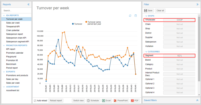201x105 pixels.
Task: Open the Schedule dialog
Action: [93, 101]
